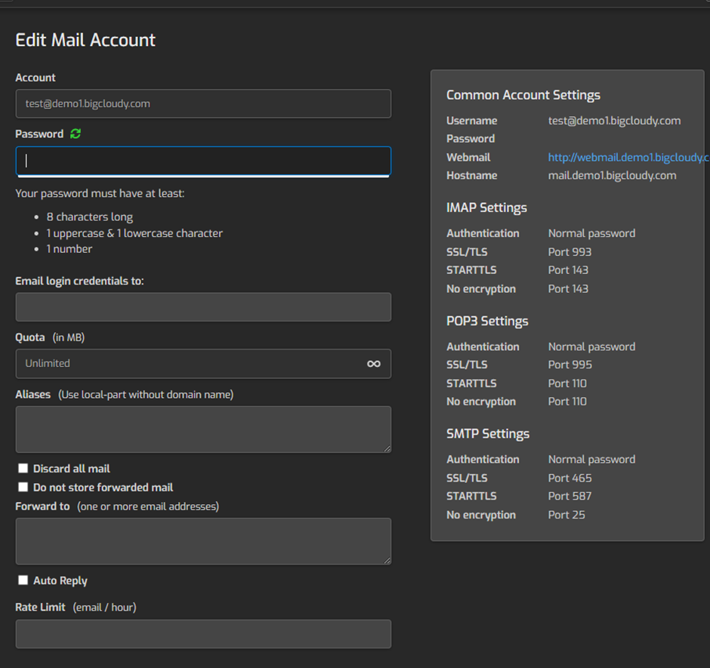Click the Quota field showing Unlimited
This screenshot has height=668, width=710.
click(189, 364)
